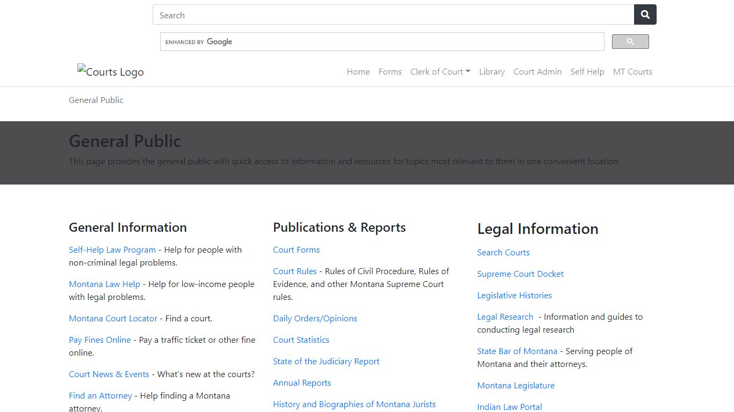Open State of the Judiciary Report
The width and height of the screenshot is (734, 412).
pos(326,362)
